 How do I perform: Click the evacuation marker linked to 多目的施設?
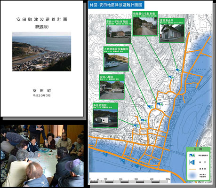point(136,126)
